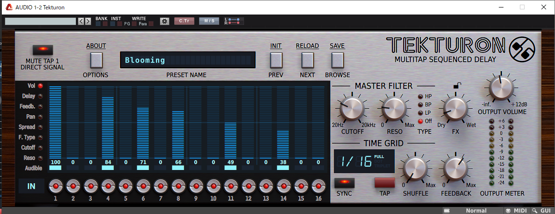Toggle tap 8 red step button
The image size is (555, 214).
pos(178,186)
